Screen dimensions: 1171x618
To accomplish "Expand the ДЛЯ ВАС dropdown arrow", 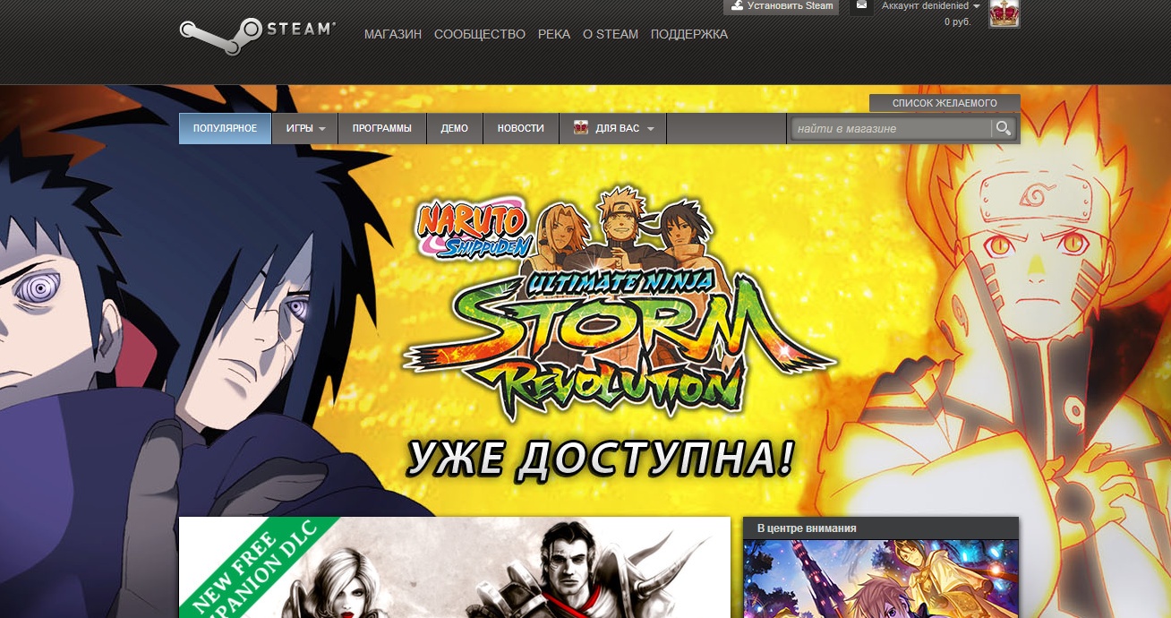I will coord(651,129).
